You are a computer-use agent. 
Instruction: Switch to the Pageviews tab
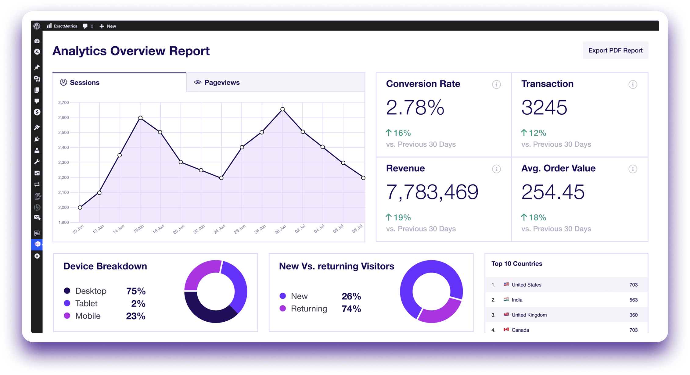pyautogui.click(x=275, y=82)
